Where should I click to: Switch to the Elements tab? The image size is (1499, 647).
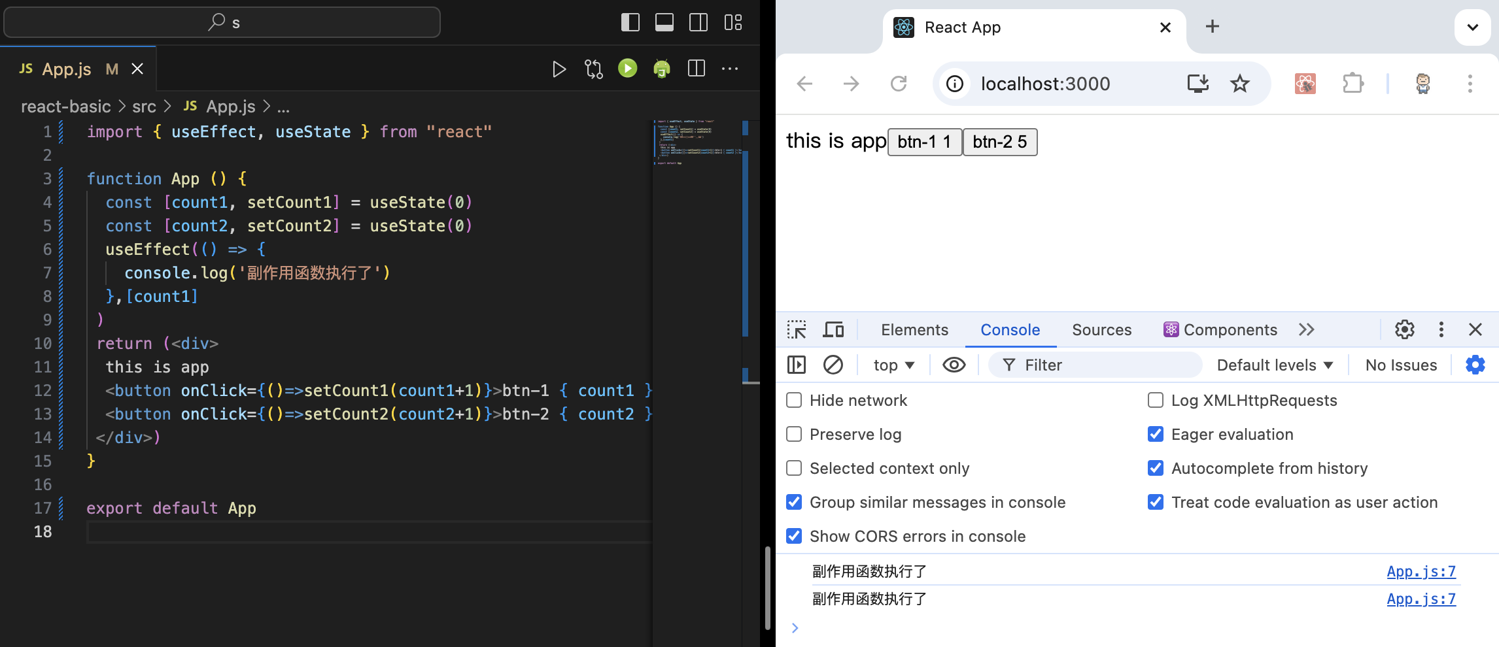914,330
